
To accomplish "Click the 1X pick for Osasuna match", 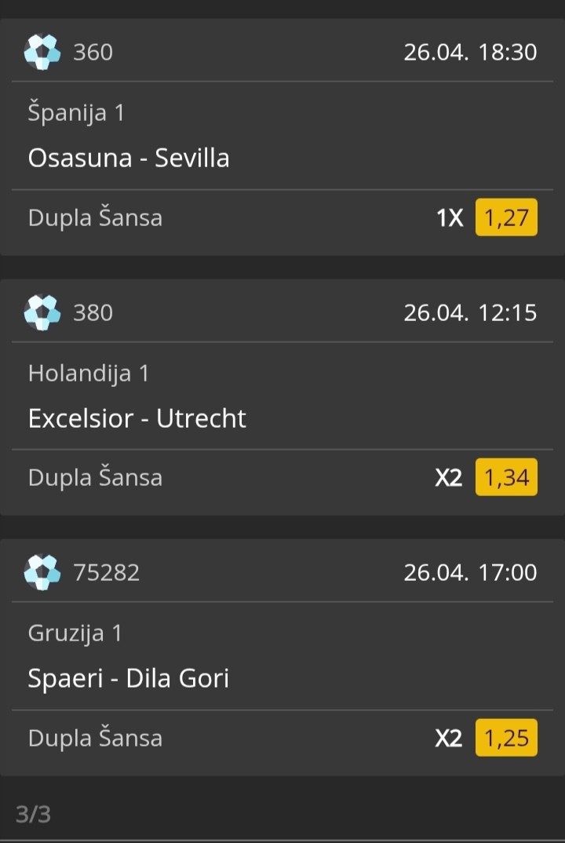I will tap(450, 217).
